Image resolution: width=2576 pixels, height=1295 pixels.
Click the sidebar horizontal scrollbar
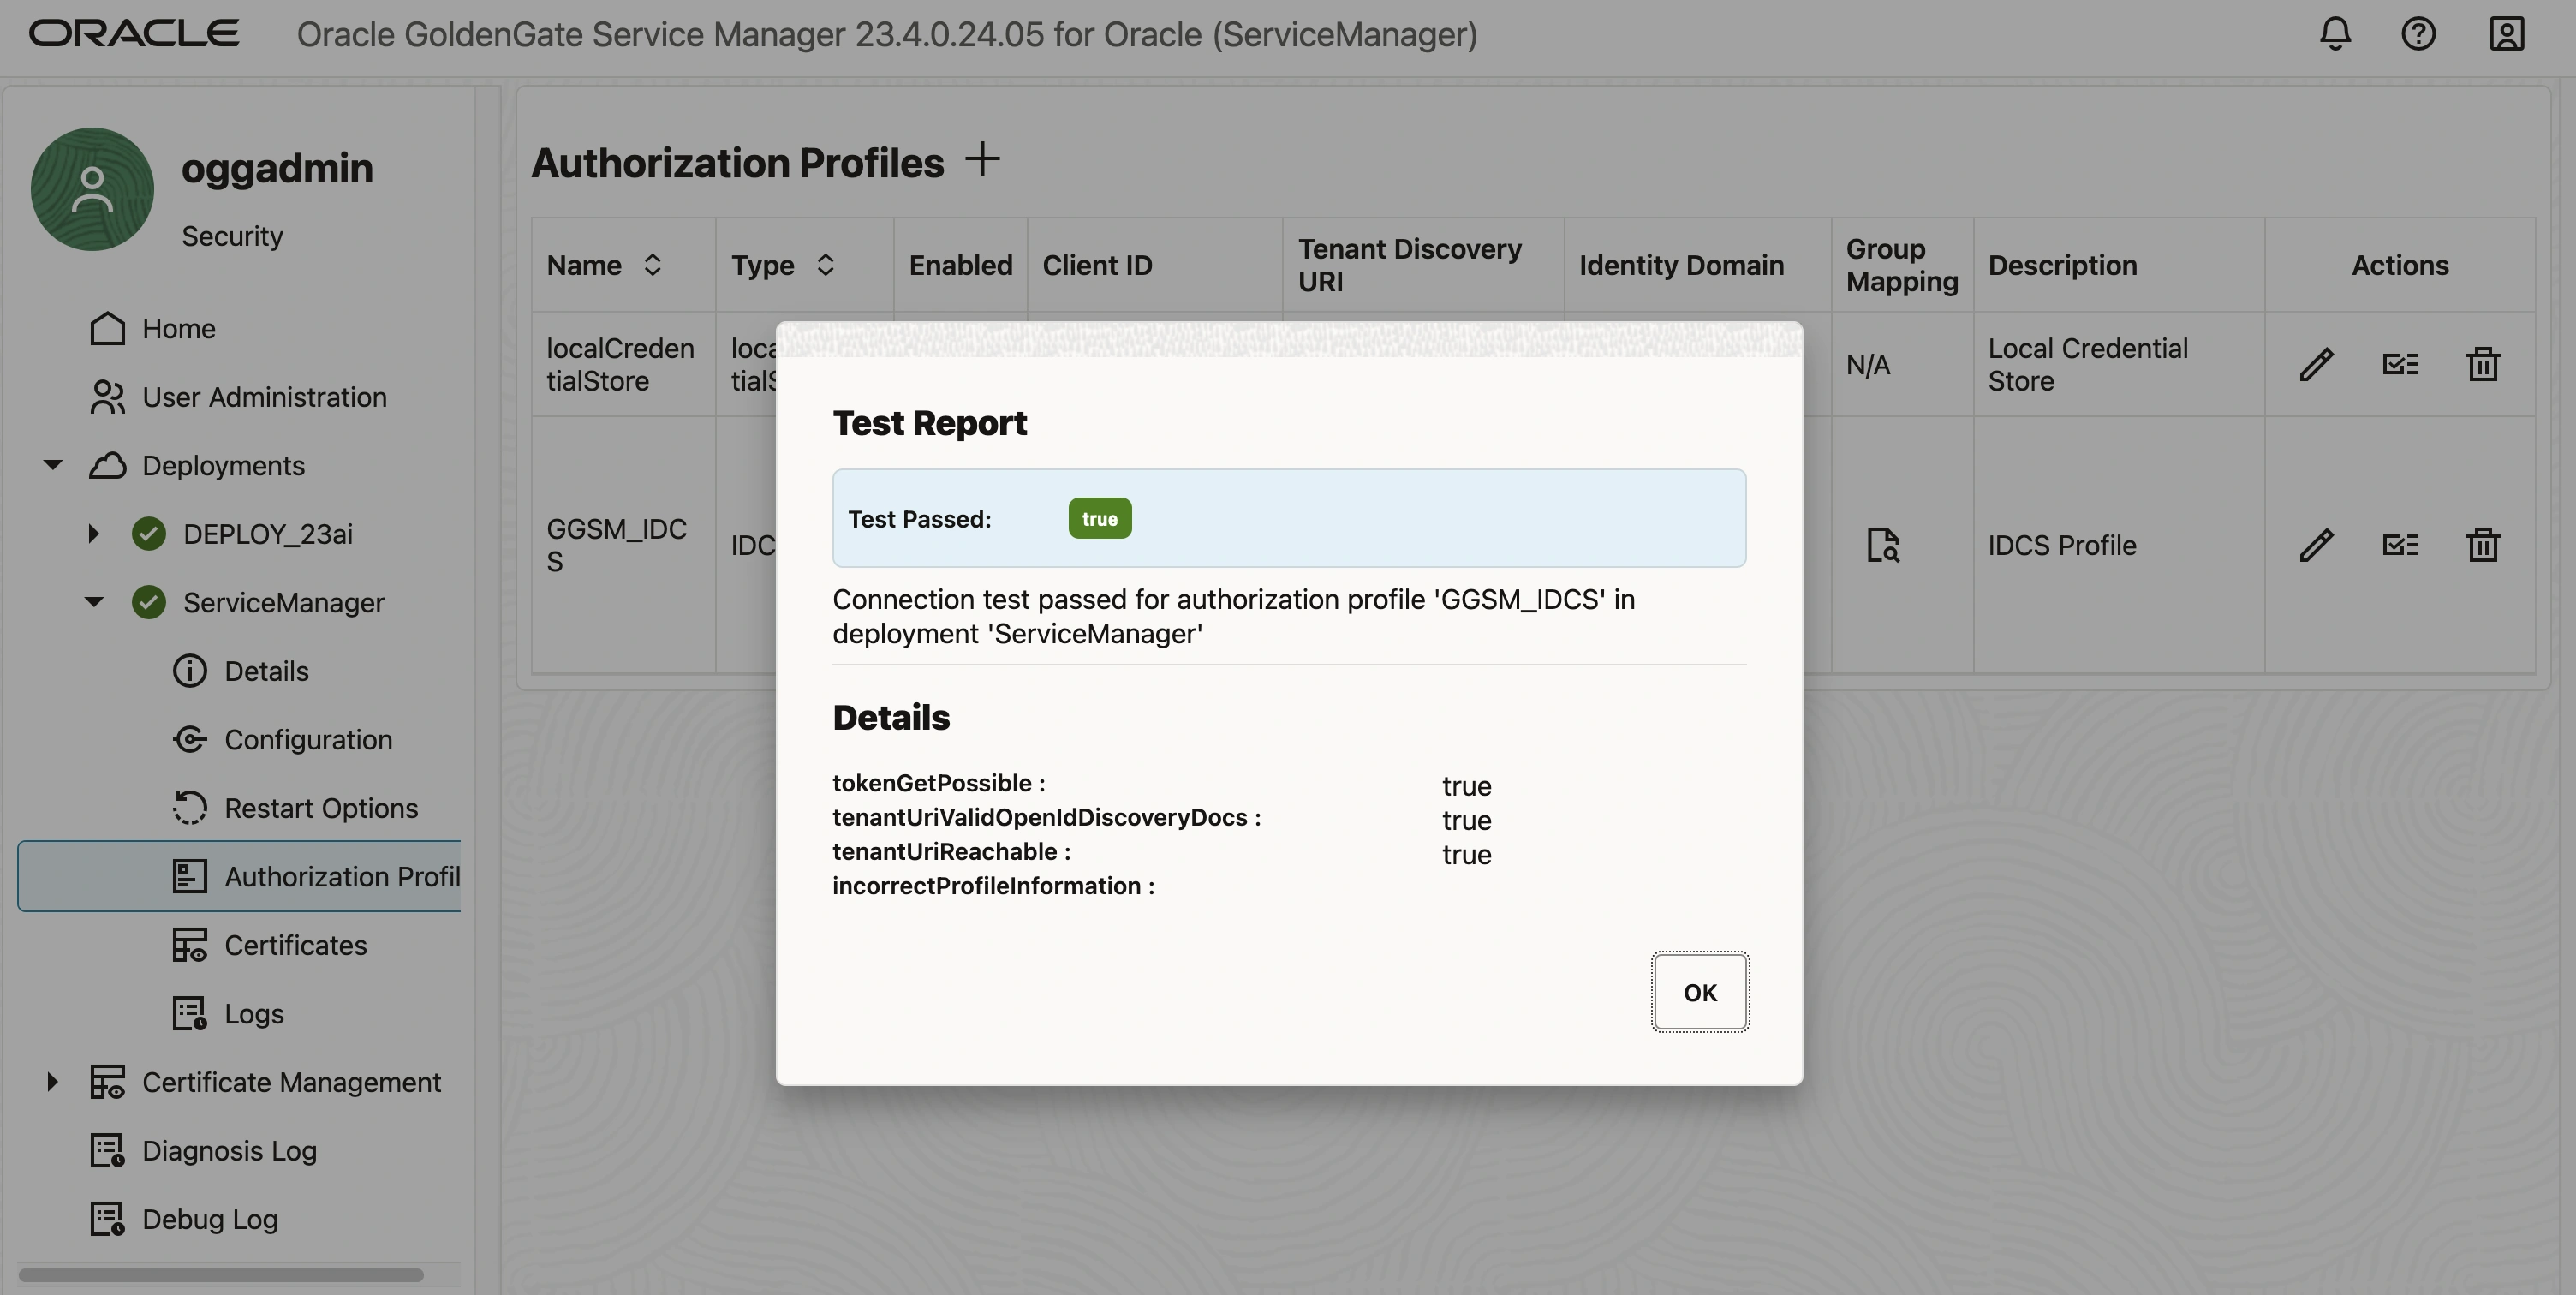tap(220, 1275)
